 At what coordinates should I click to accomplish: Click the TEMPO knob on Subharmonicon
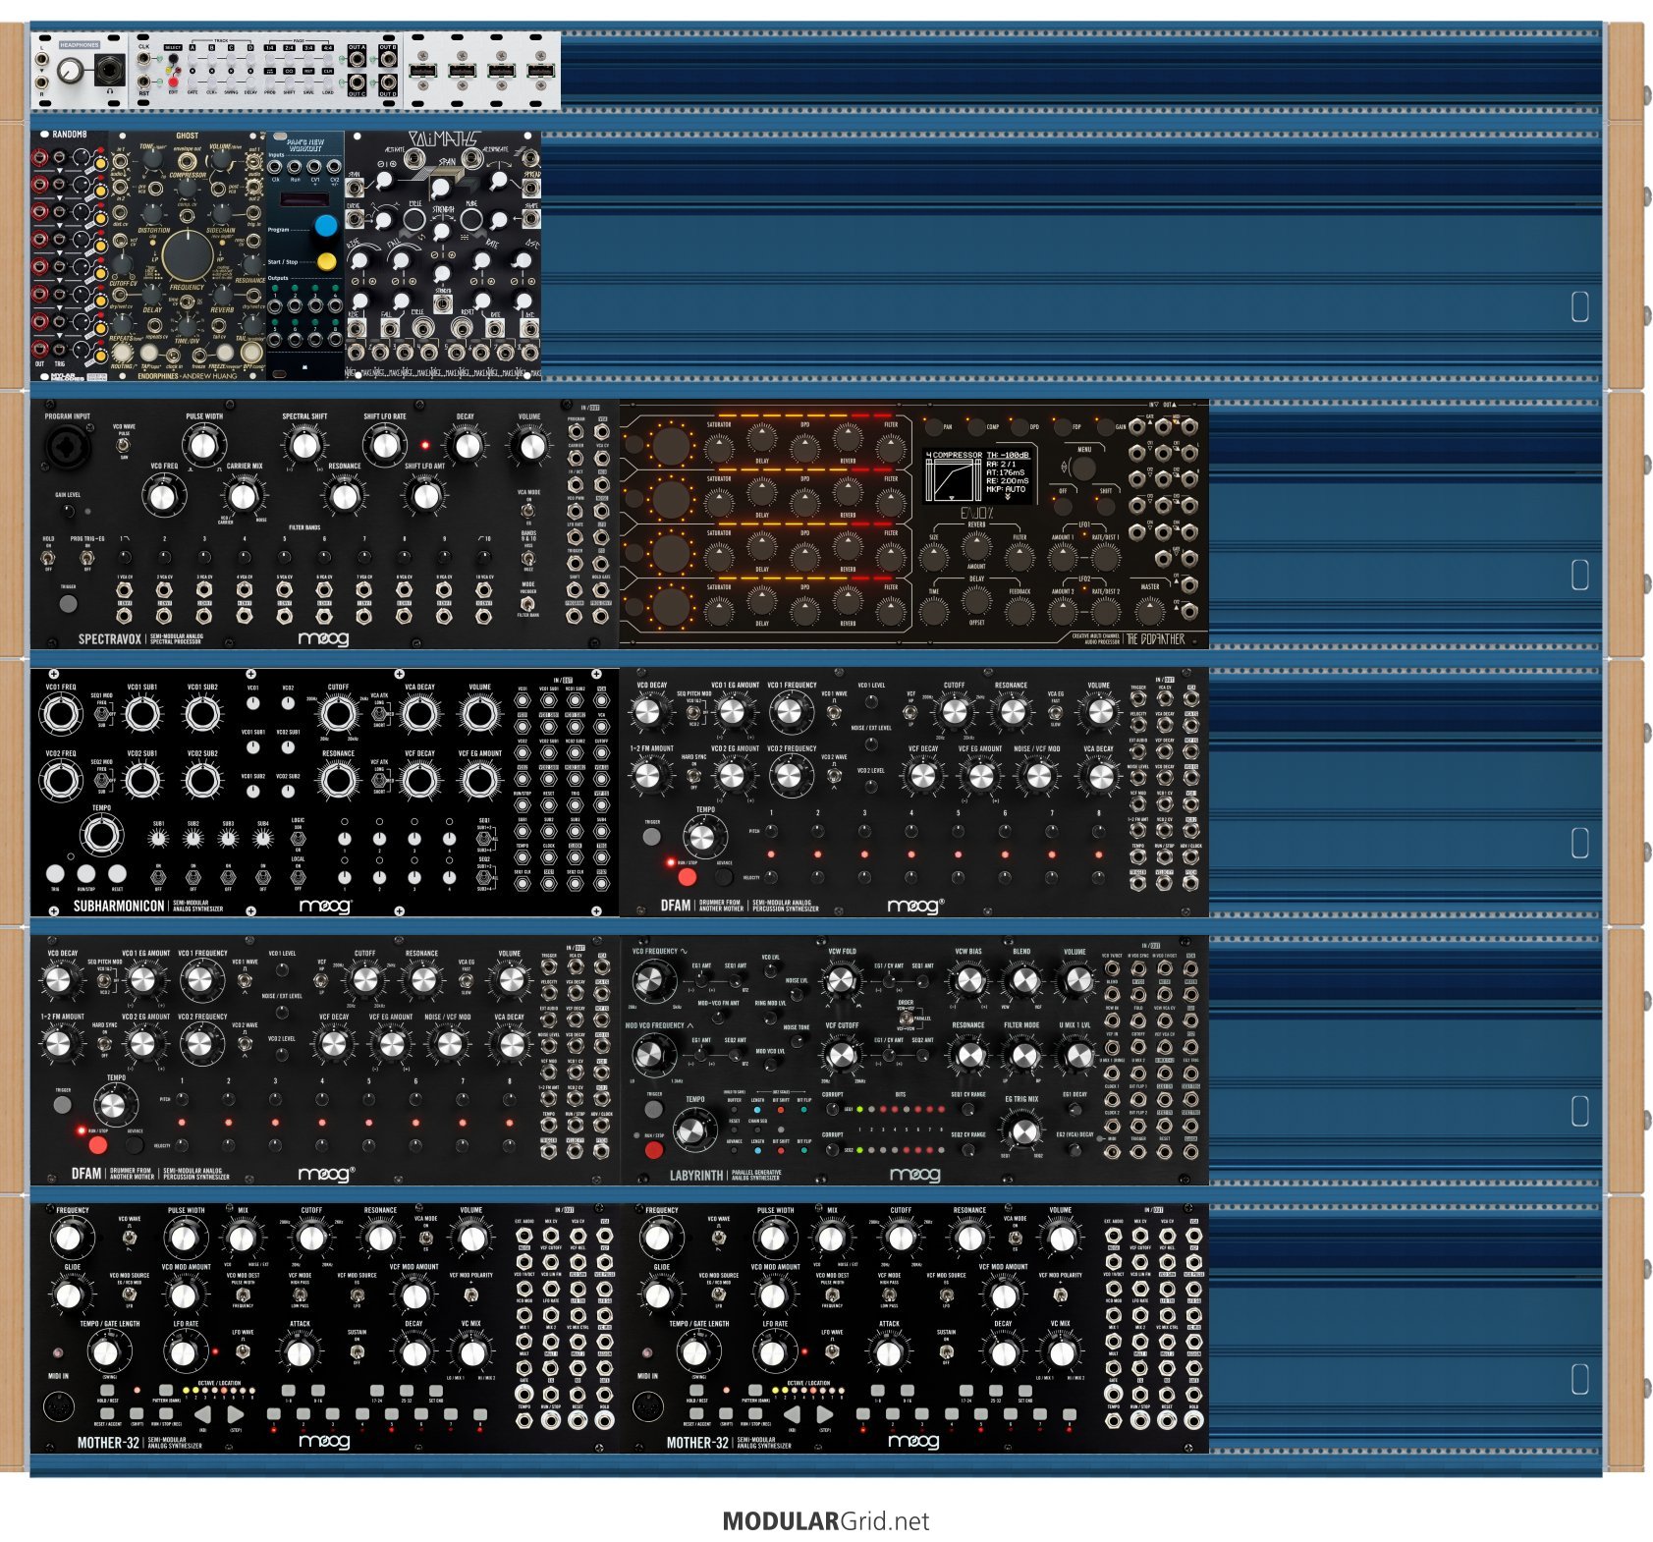(100, 836)
